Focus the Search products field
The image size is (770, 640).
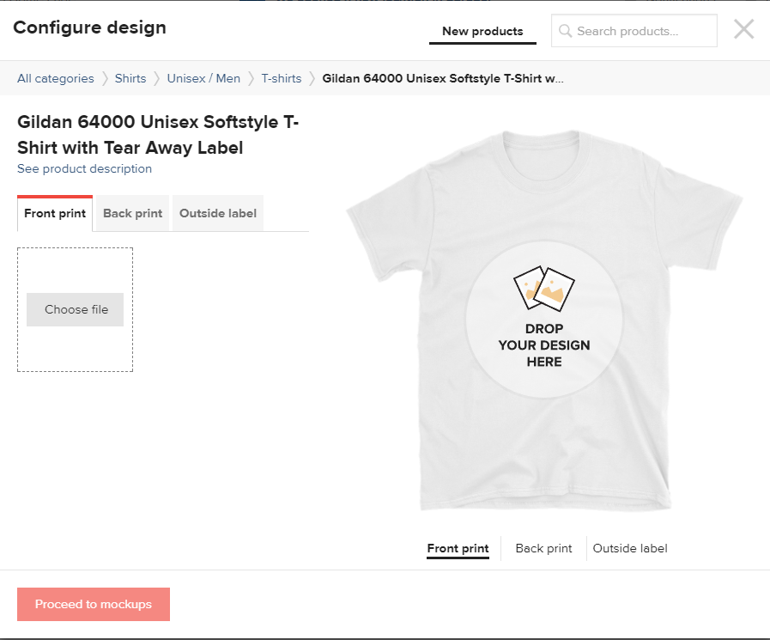coord(634,30)
